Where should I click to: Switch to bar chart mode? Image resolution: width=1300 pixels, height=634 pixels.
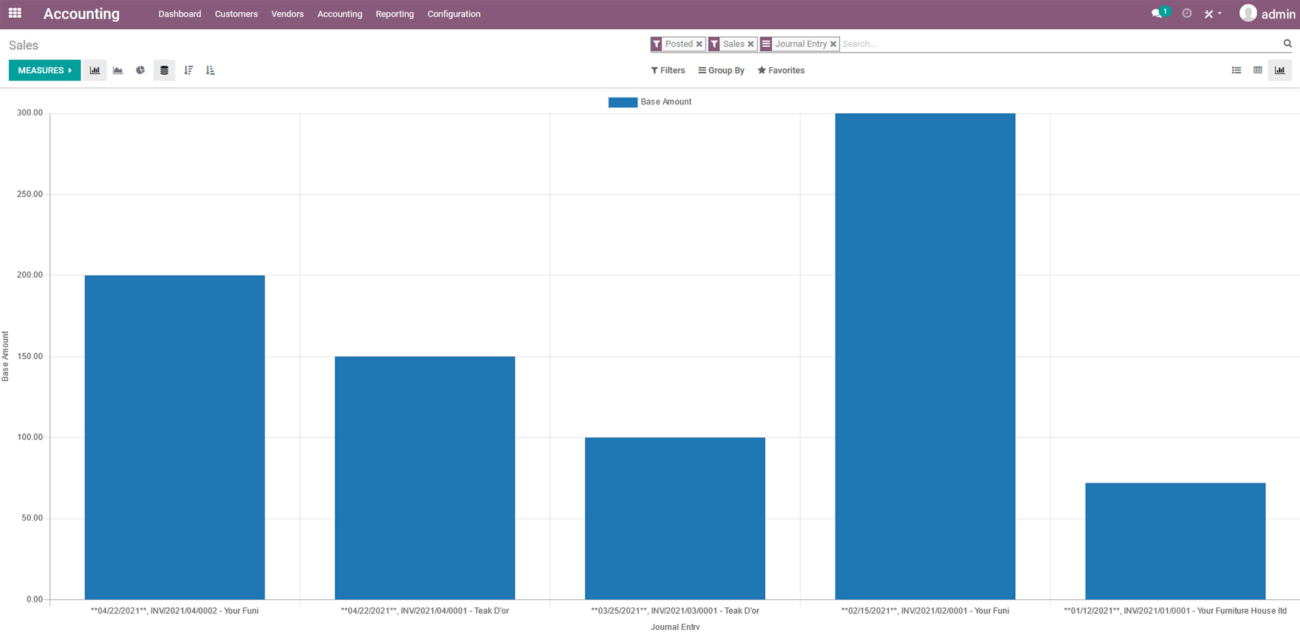95,70
